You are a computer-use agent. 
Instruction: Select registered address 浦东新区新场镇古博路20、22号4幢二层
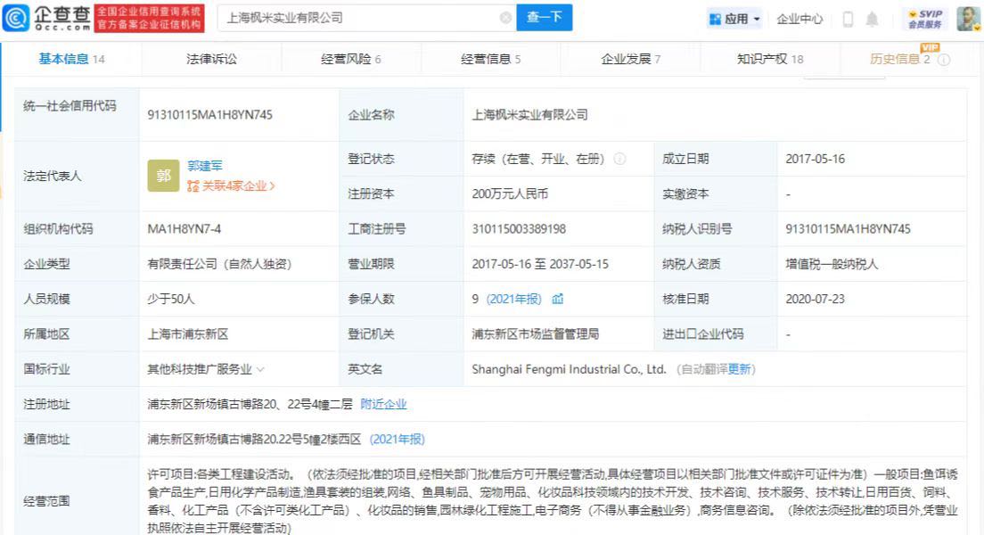tap(250, 405)
